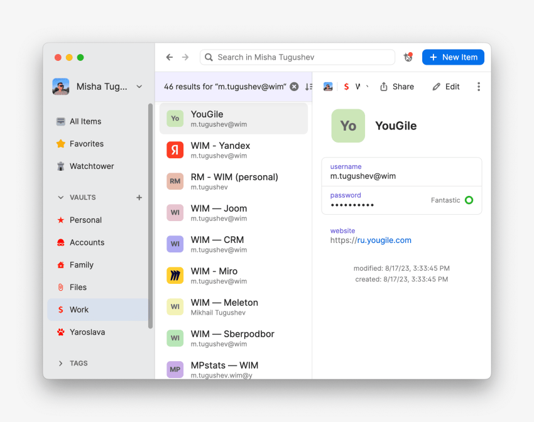Focus the Search in Misha Tugushev field
Viewport: 534px width, 422px height.
tap(297, 57)
